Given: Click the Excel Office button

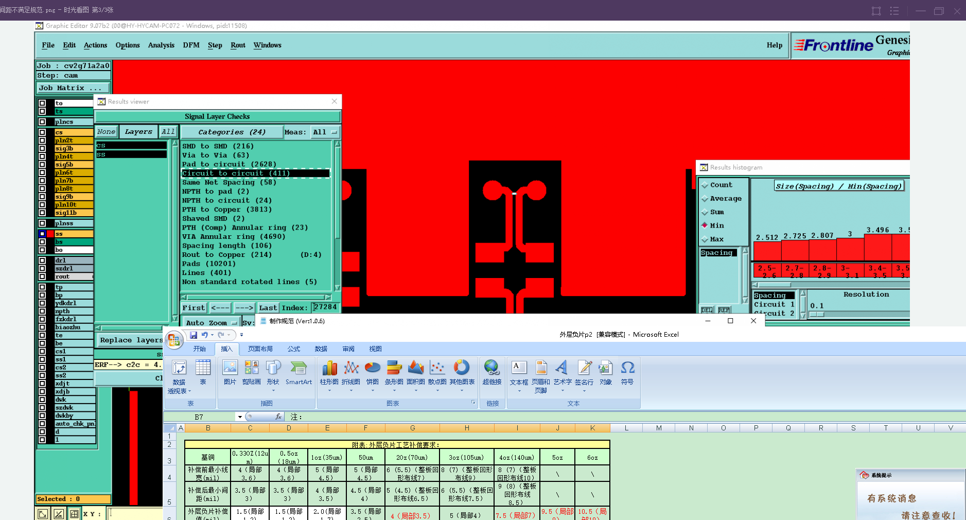Looking at the screenshot, I should [x=174, y=340].
